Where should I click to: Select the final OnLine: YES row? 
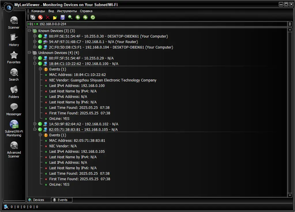tap(59, 185)
